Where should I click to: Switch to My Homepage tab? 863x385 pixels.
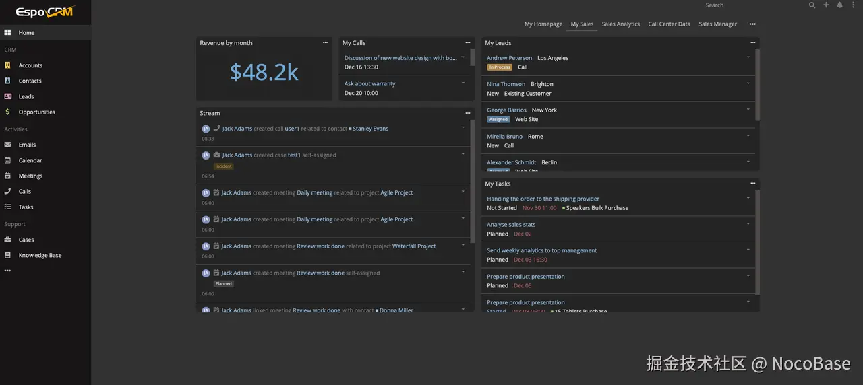point(543,24)
